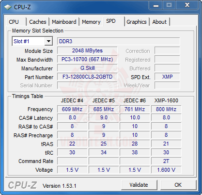Minimize the CPU-Z window
The height and width of the screenshot is (195, 202).
coord(156,5)
